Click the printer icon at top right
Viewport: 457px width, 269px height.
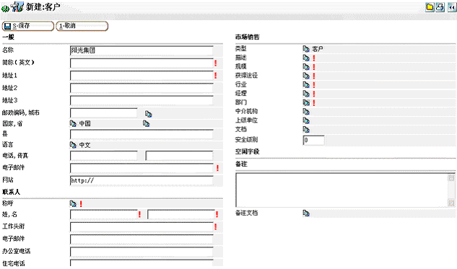[440, 7]
